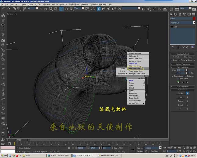
Task: Toggle the 3D Snaps button
Action: click(99, 9)
